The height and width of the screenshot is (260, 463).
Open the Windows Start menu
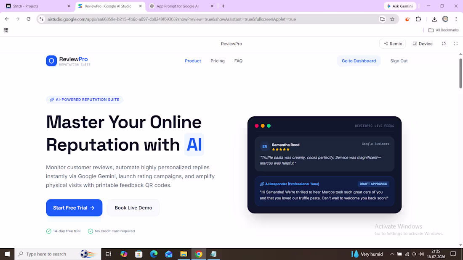coord(7,254)
